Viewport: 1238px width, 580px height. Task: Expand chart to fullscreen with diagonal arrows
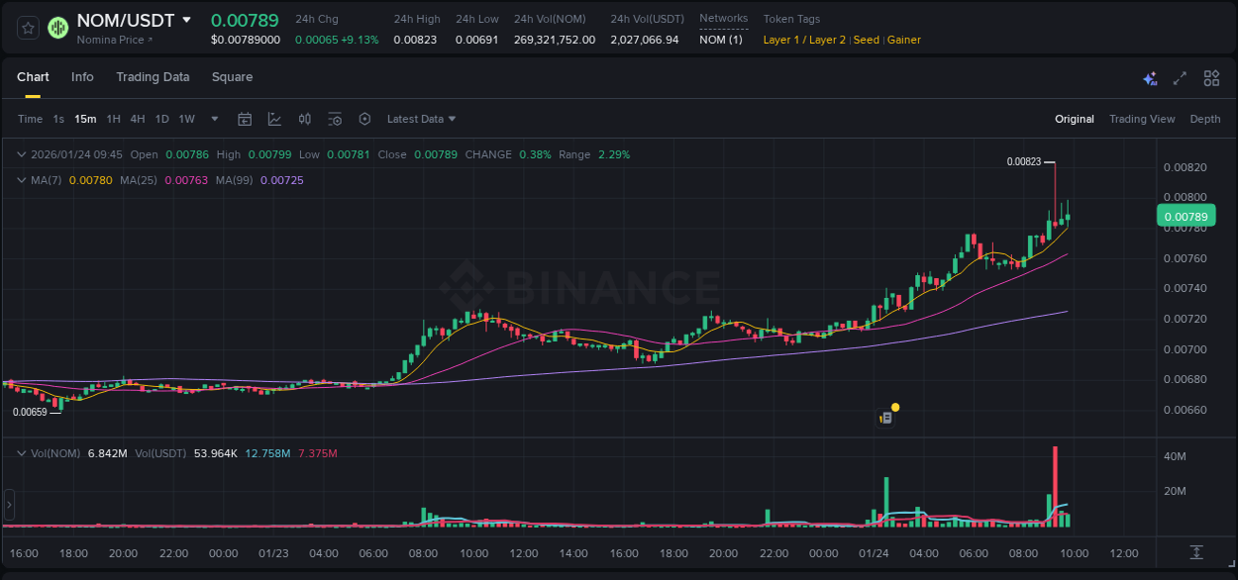[1181, 75]
